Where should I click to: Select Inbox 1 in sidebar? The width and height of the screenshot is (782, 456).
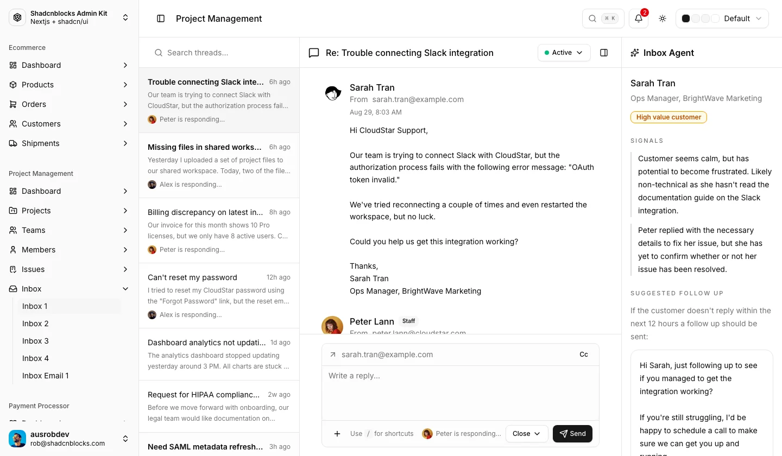pos(70,306)
